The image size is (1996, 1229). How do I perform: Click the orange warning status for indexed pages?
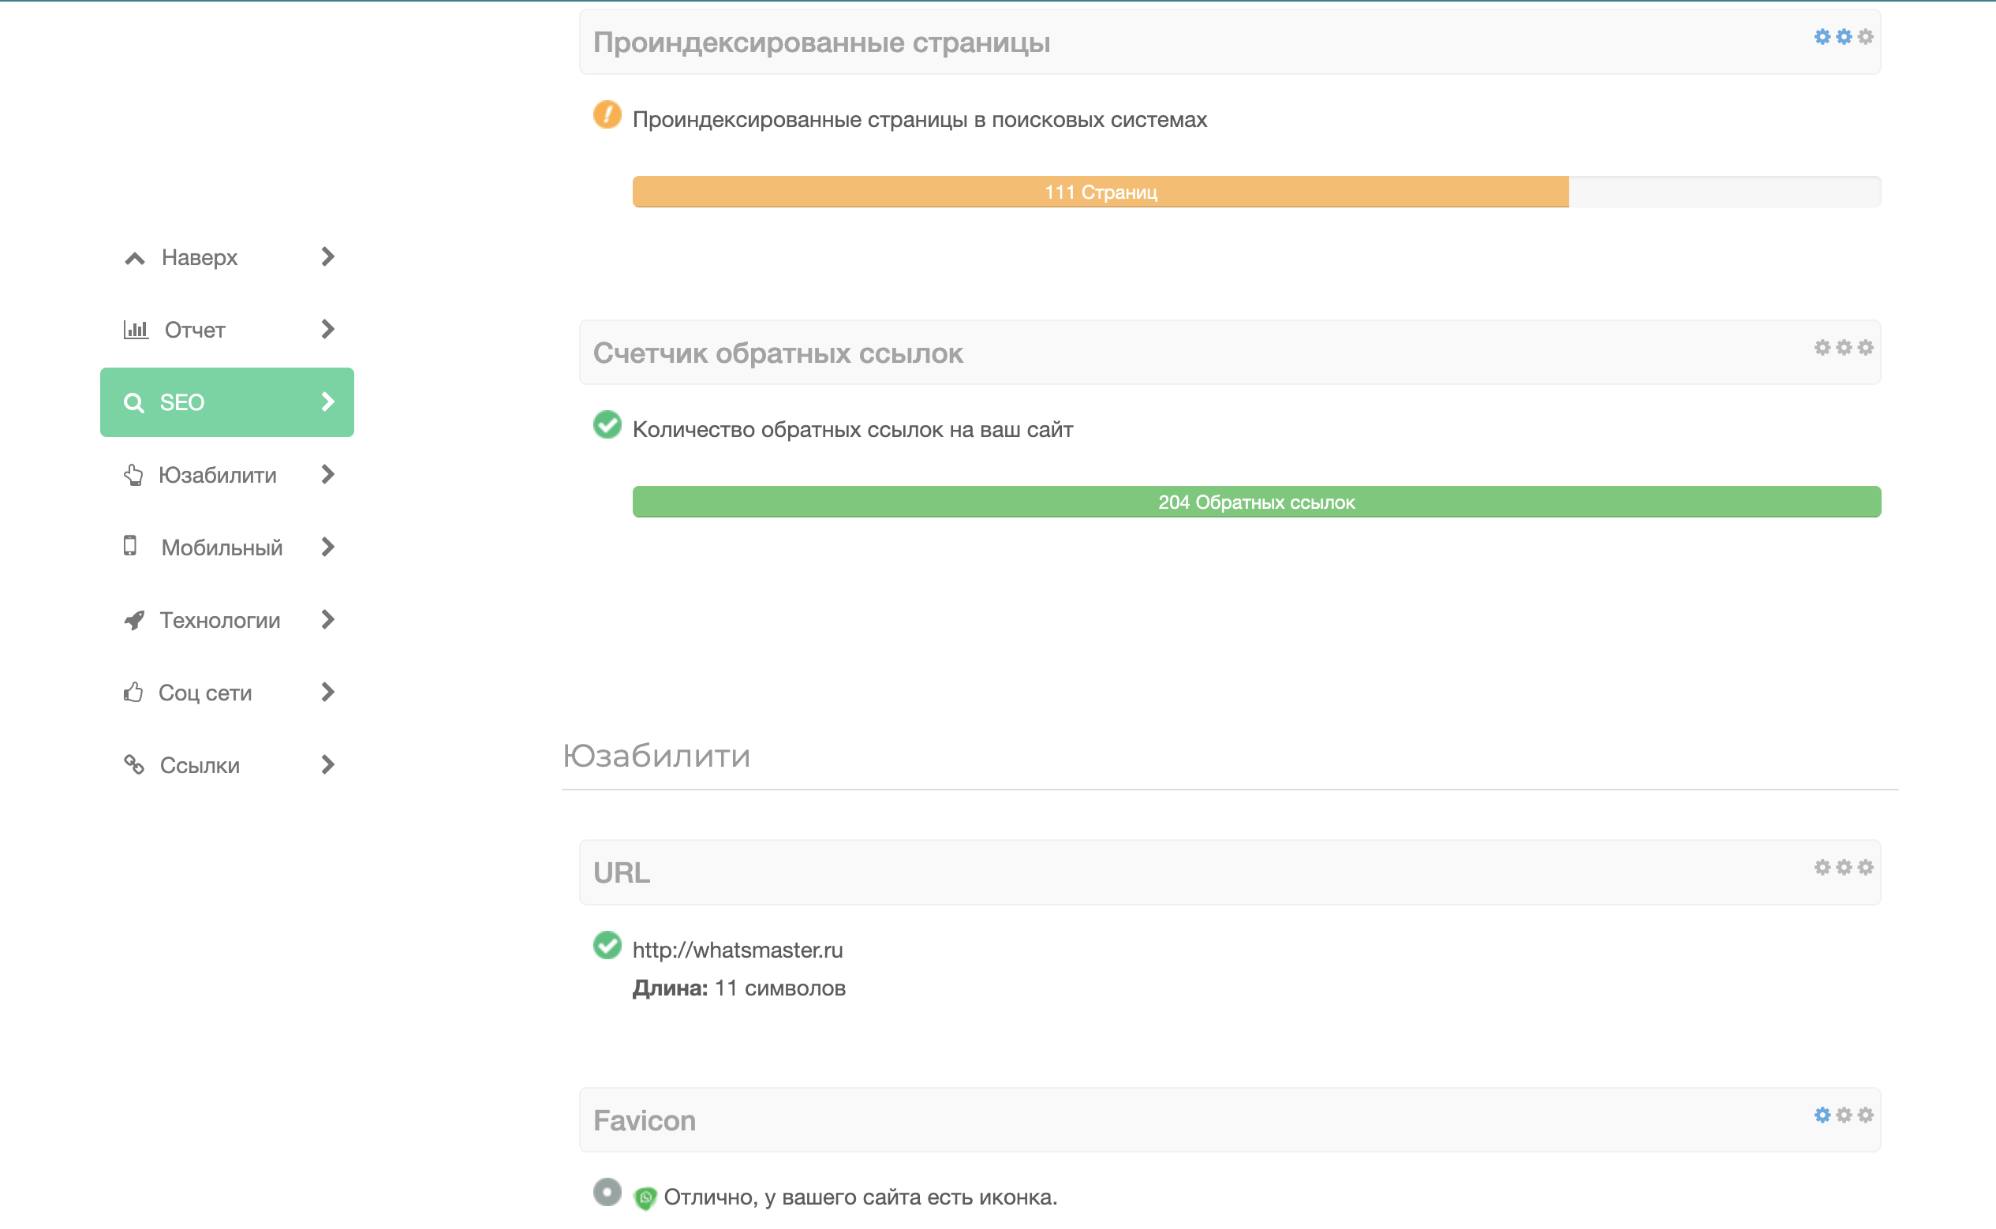pos(607,115)
